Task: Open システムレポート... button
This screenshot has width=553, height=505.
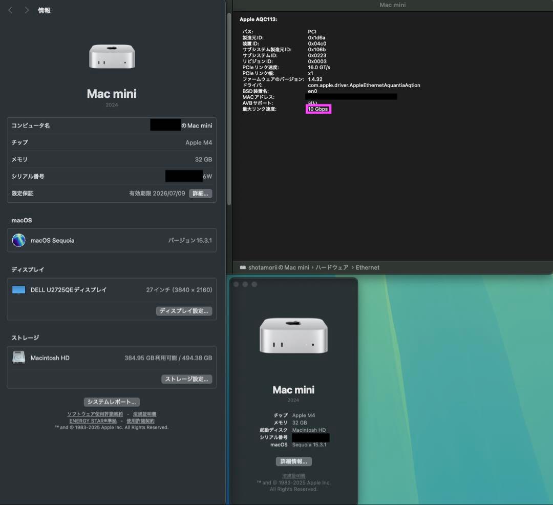Action: point(112,402)
